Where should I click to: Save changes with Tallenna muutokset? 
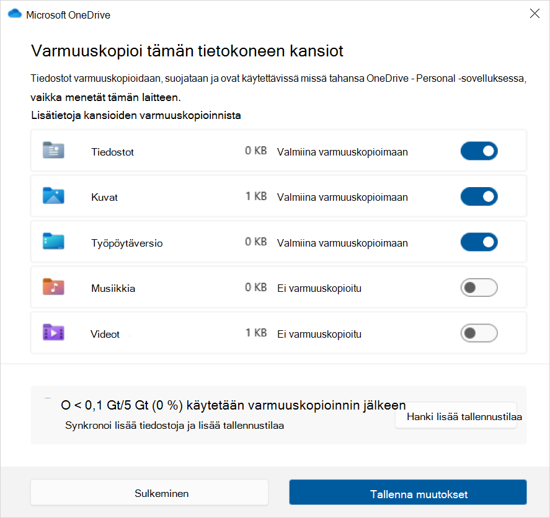pyautogui.click(x=408, y=493)
